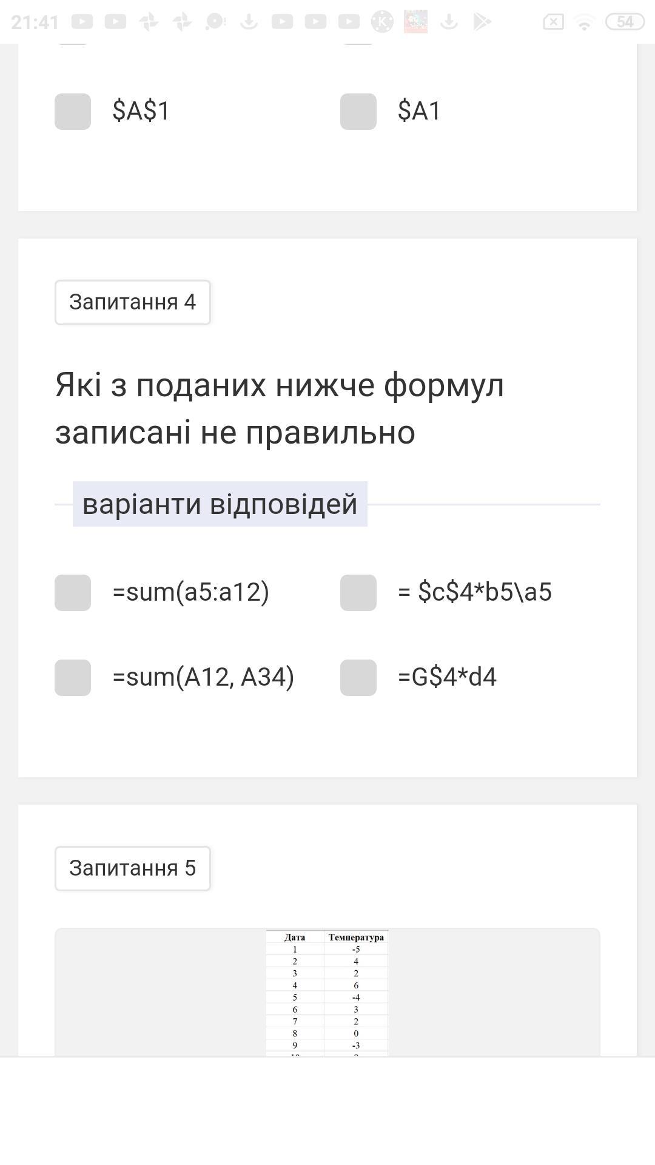This screenshot has width=655, height=1165.
Task: Tap the colorful app thumbnail in status bar
Action: click(415, 22)
